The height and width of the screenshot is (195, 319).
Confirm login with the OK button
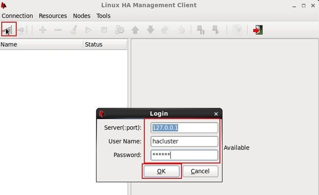coord(161,171)
